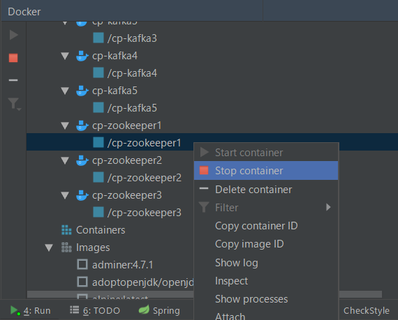
Task: Click the /cp-kafka5 container square icon
Action: point(98,107)
